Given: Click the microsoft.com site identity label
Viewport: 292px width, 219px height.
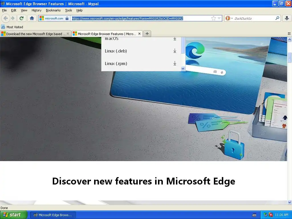Looking at the screenshot, I should (54, 18).
